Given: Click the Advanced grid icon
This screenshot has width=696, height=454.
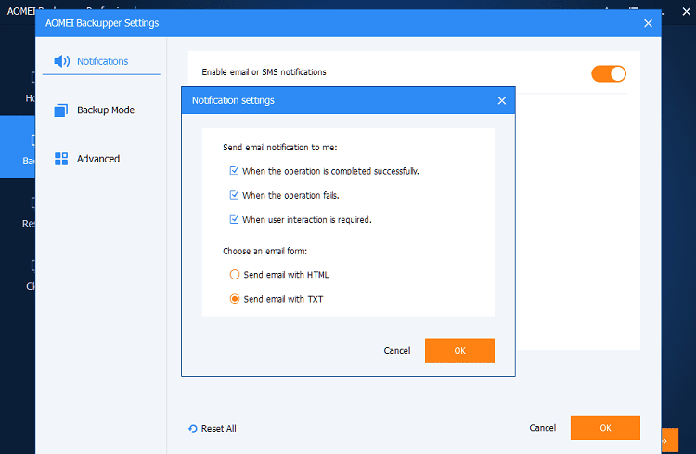Looking at the screenshot, I should pyautogui.click(x=61, y=159).
